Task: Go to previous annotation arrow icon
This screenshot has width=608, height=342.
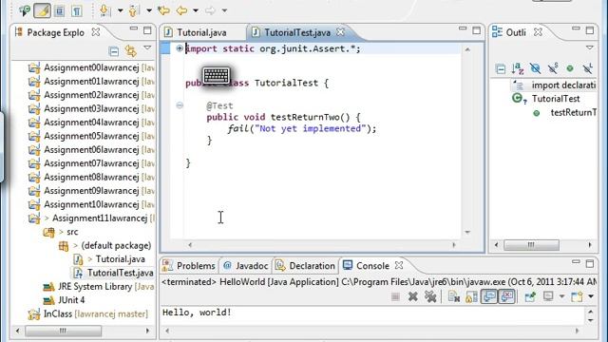Action: click(133, 10)
